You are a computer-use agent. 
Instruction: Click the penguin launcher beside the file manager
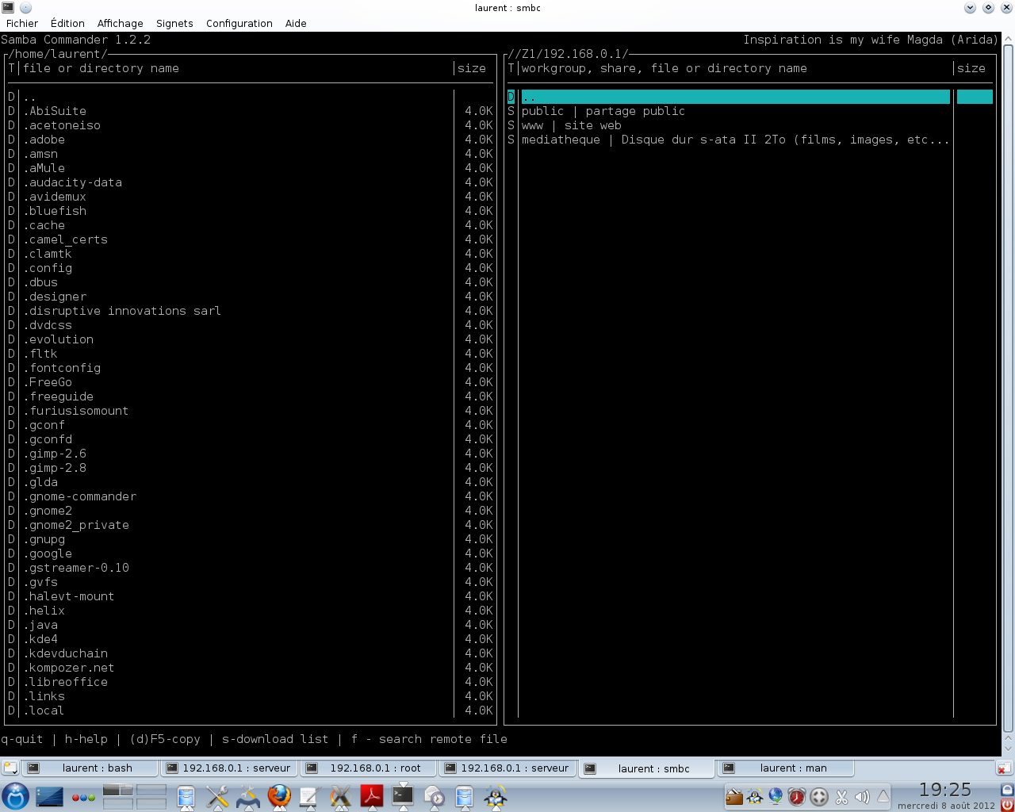[x=496, y=797]
